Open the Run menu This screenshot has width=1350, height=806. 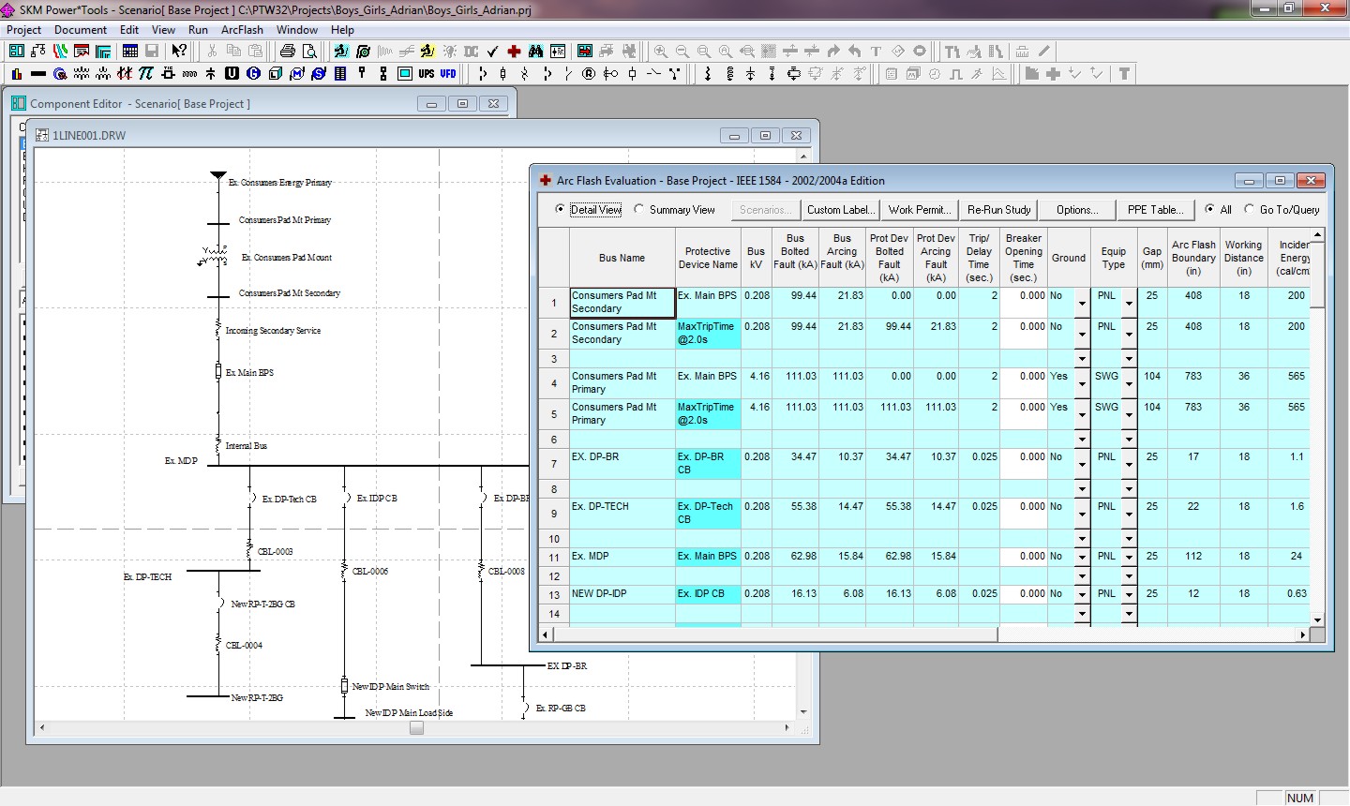(198, 30)
